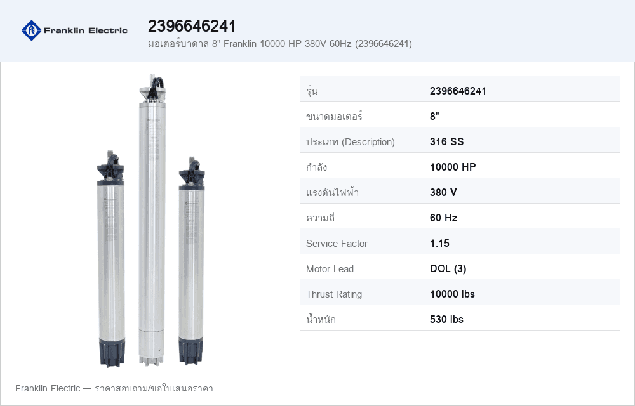
Task: Click the ขนาดมอเตอร์ label
Action: pyautogui.click(x=334, y=117)
